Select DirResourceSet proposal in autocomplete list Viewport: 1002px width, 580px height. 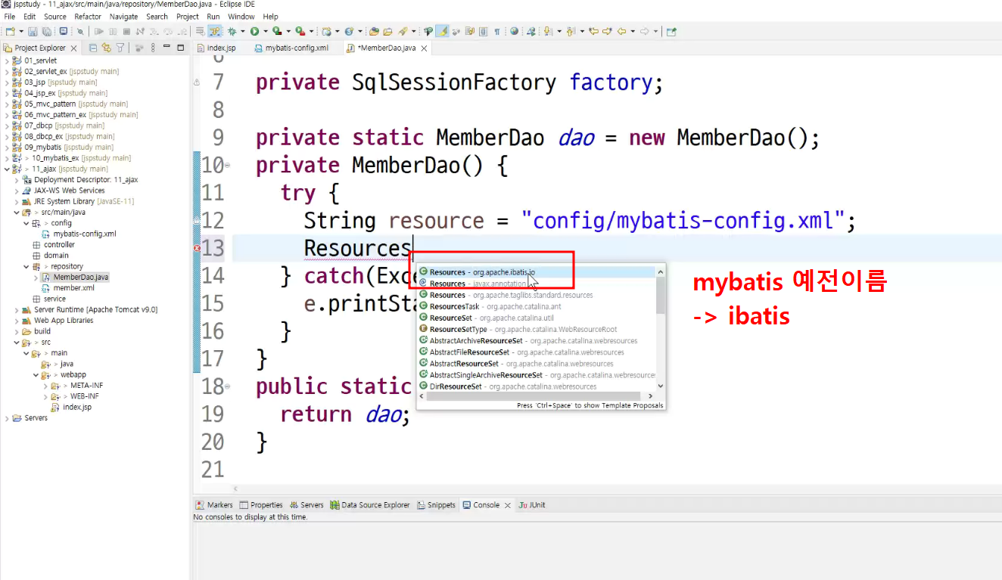pyautogui.click(x=537, y=386)
